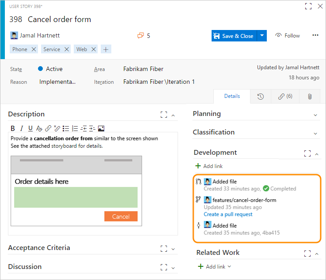
Task: Open the discussion comments icon showing 5
Action: 144,36
